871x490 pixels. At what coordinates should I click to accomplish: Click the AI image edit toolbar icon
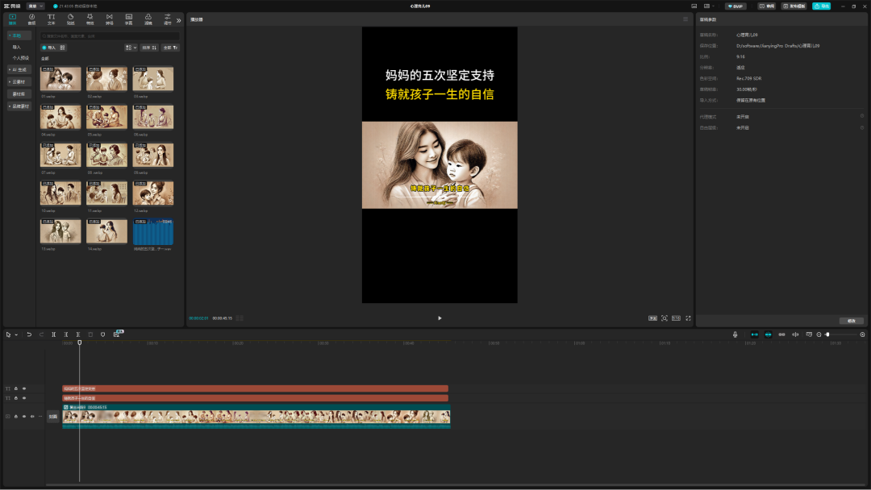pyautogui.click(x=117, y=334)
